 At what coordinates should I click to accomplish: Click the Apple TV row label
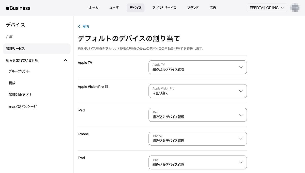pyautogui.click(x=85, y=63)
